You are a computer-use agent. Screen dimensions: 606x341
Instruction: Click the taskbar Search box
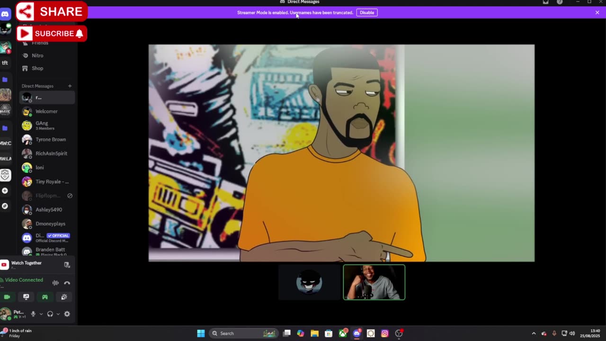click(243, 333)
